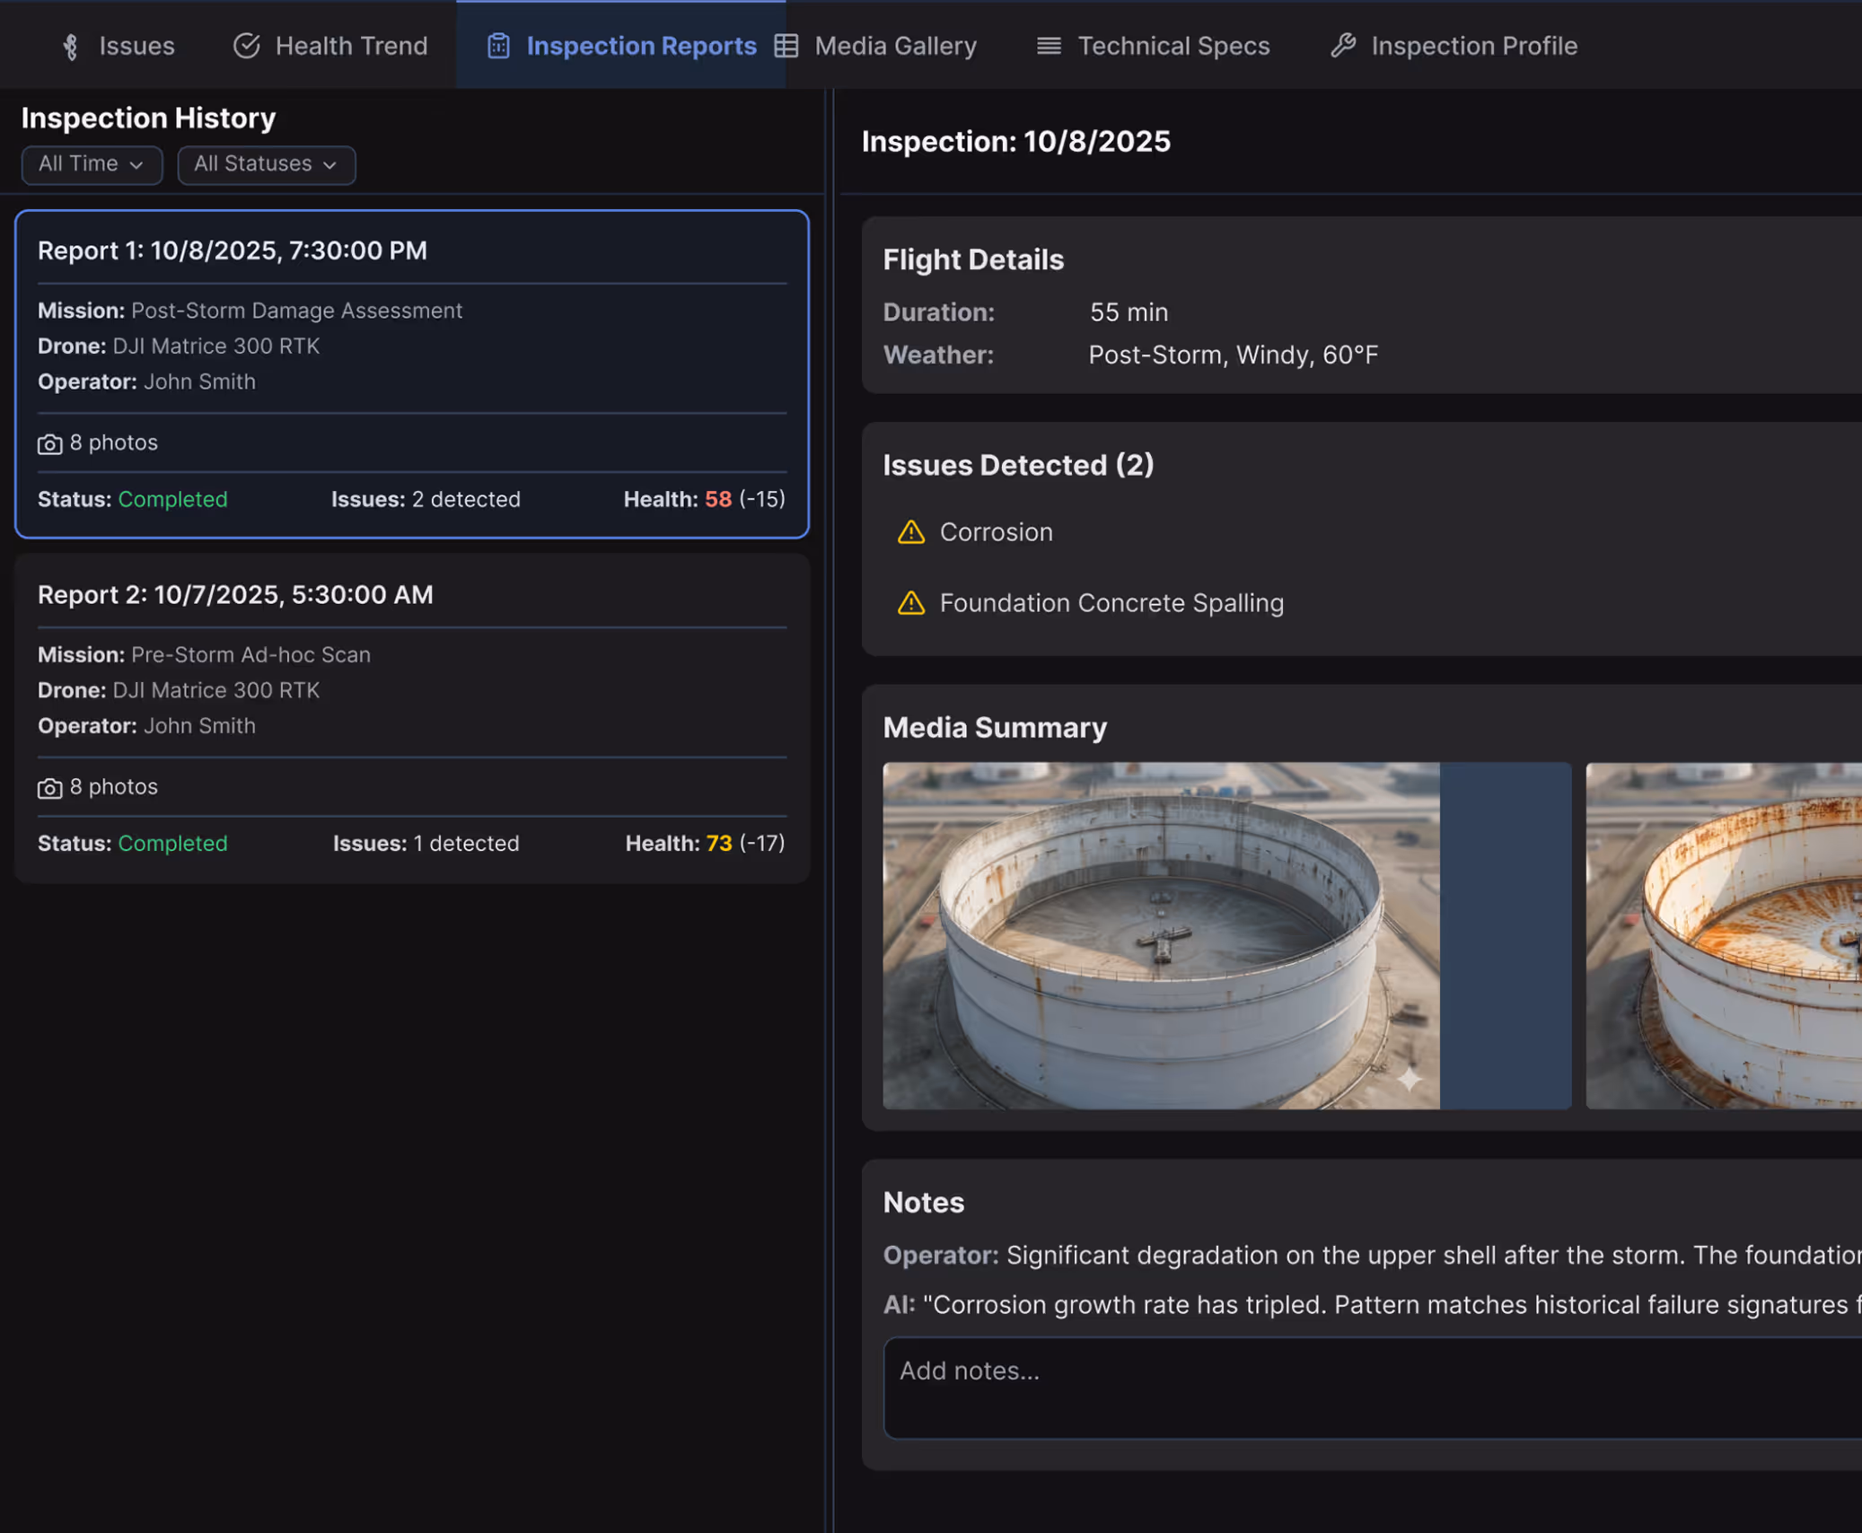The width and height of the screenshot is (1862, 1533).
Task: Open the All Time filter dropdown
Action: pos(92,164)
